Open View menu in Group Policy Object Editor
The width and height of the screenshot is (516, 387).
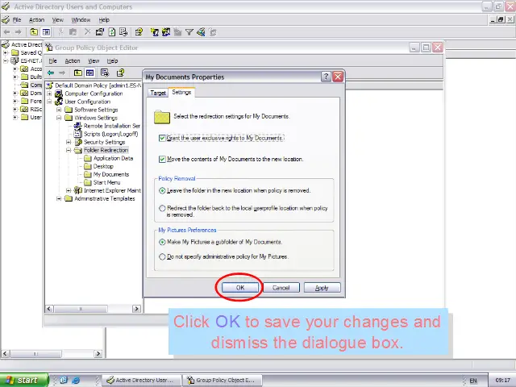coord(94,61)
